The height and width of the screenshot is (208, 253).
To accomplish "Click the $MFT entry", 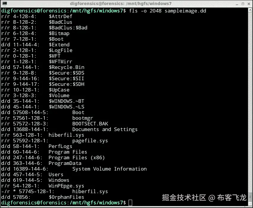I will [x=55, y=56].
